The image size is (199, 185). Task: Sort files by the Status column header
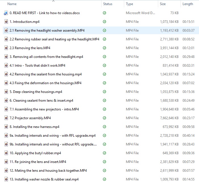108,4
